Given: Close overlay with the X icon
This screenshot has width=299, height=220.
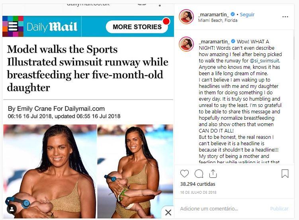Looking at the screenshot, I should (x=168, y=212).
